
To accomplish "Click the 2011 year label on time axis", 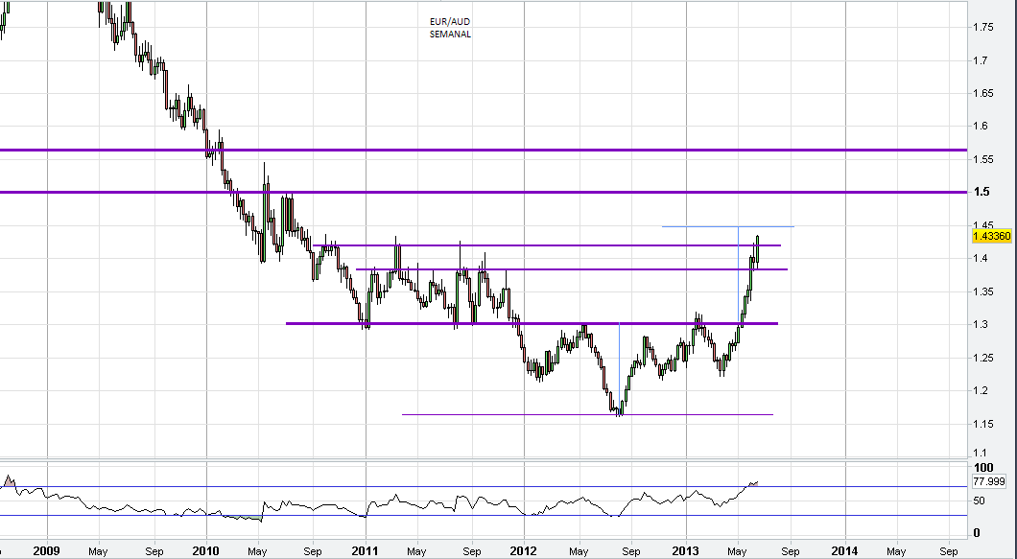I will (366, 552).
